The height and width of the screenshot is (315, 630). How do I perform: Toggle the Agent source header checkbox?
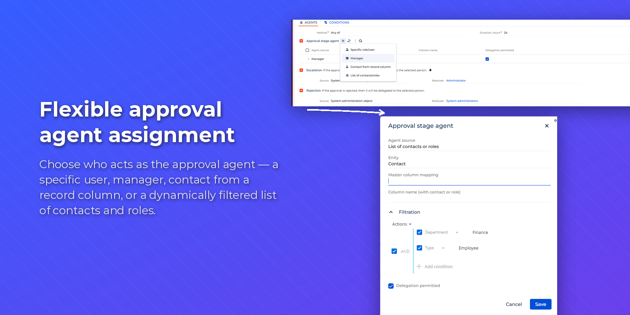click(307, 50)
